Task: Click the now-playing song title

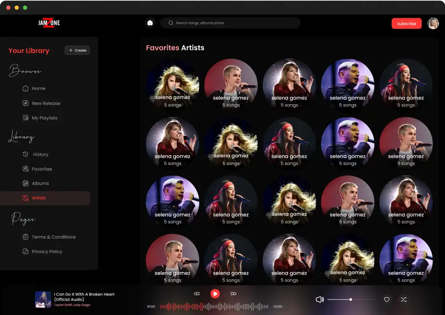Action: [84, 297]
